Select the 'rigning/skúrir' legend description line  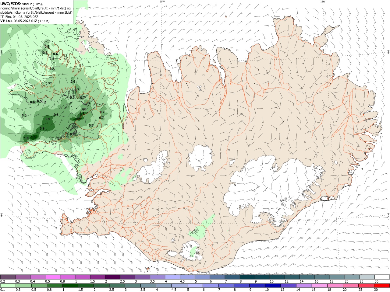tap(36, 8)
